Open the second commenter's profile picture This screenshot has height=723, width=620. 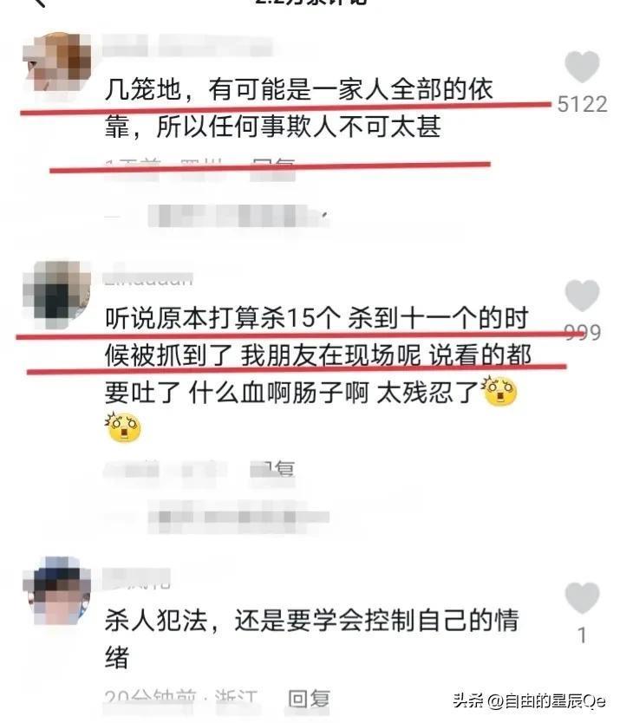(x=56, y=295)
